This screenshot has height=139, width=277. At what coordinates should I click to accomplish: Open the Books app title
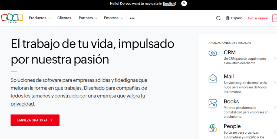pyautogui.click(x=231, y=101)
